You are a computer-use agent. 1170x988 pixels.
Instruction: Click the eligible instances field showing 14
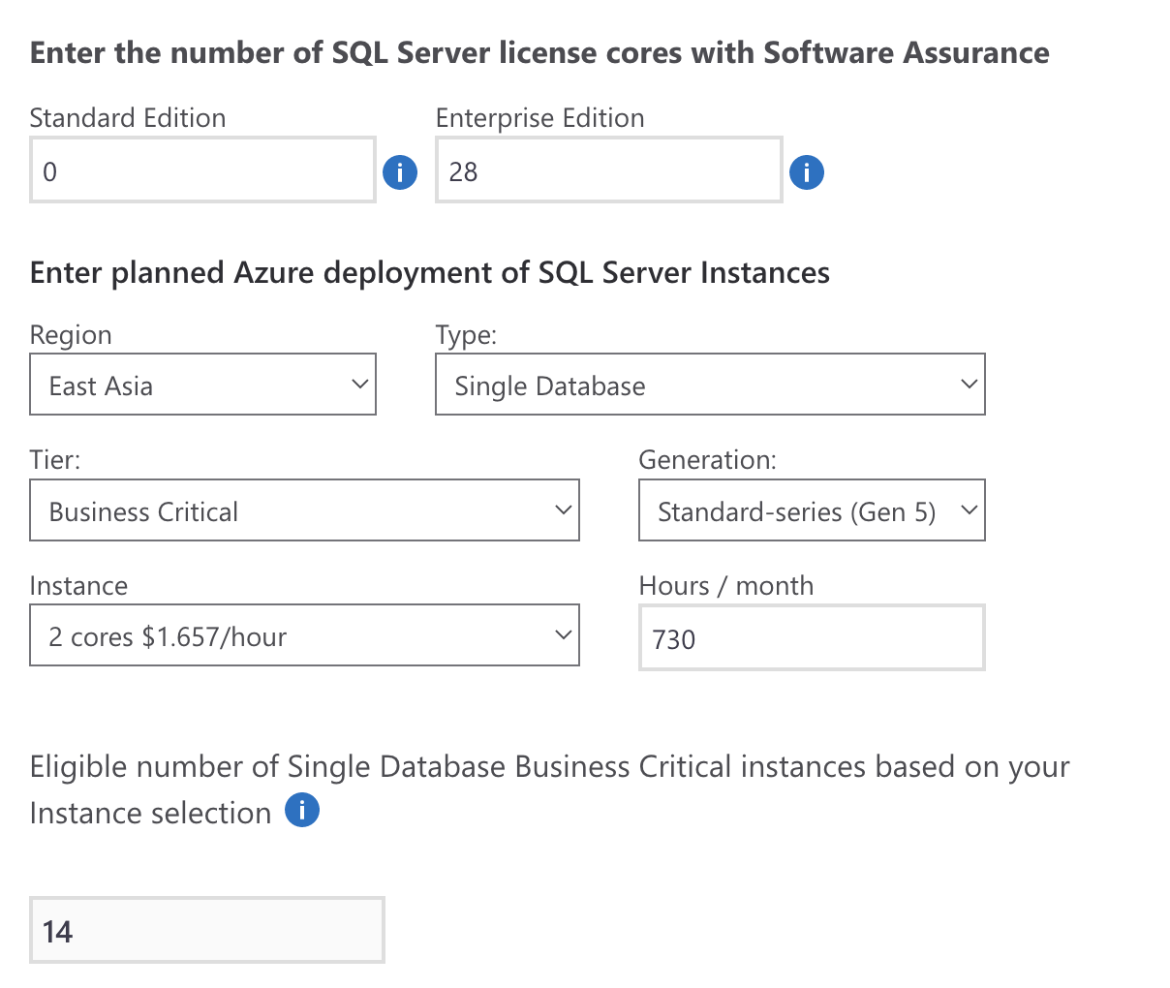click(x=207, y=930)
